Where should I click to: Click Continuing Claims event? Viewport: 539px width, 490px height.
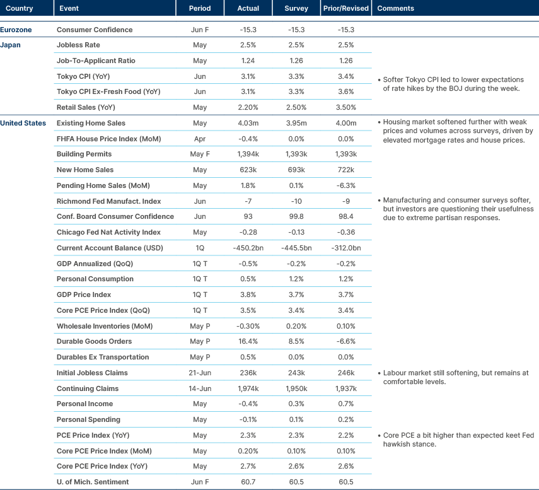pos(88,388)
